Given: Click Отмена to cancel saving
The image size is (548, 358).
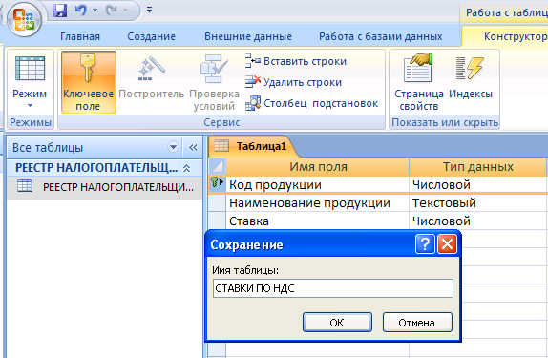Looking at the screenshot, I should coord(417,323).
